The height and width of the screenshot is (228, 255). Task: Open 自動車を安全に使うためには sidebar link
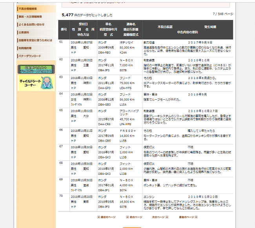pyautogui.click(x=36, y=40)
